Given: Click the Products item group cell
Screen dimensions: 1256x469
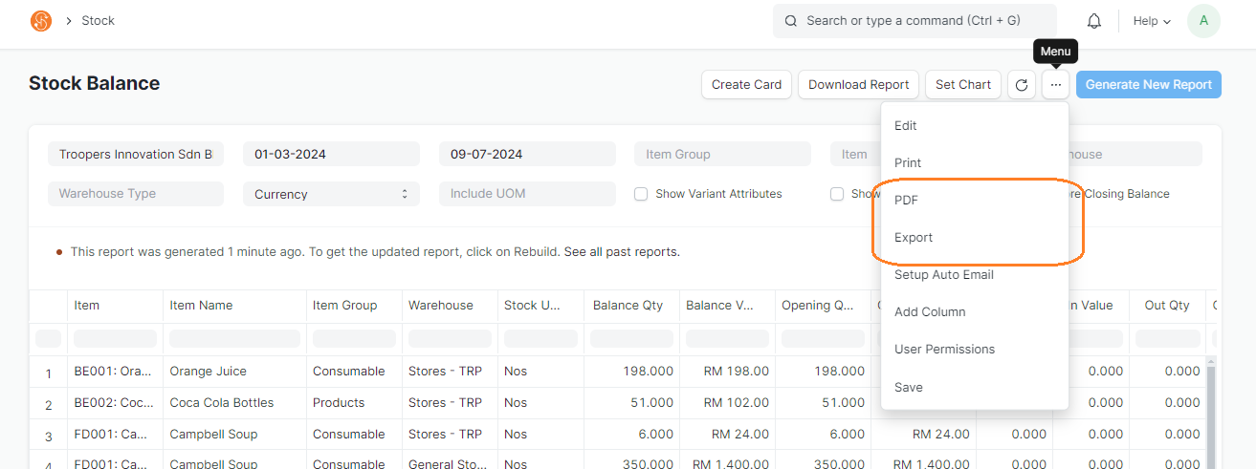Looking at the screenshot, I should pos(354,403).
